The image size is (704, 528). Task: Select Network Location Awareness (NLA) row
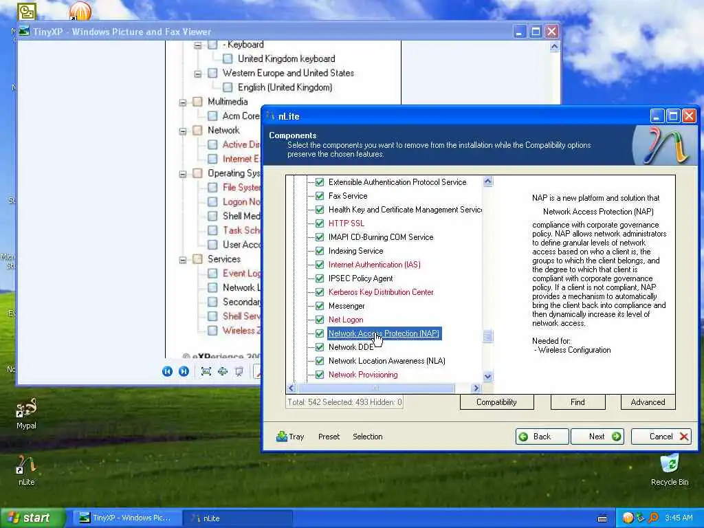(x=386, y=361)
